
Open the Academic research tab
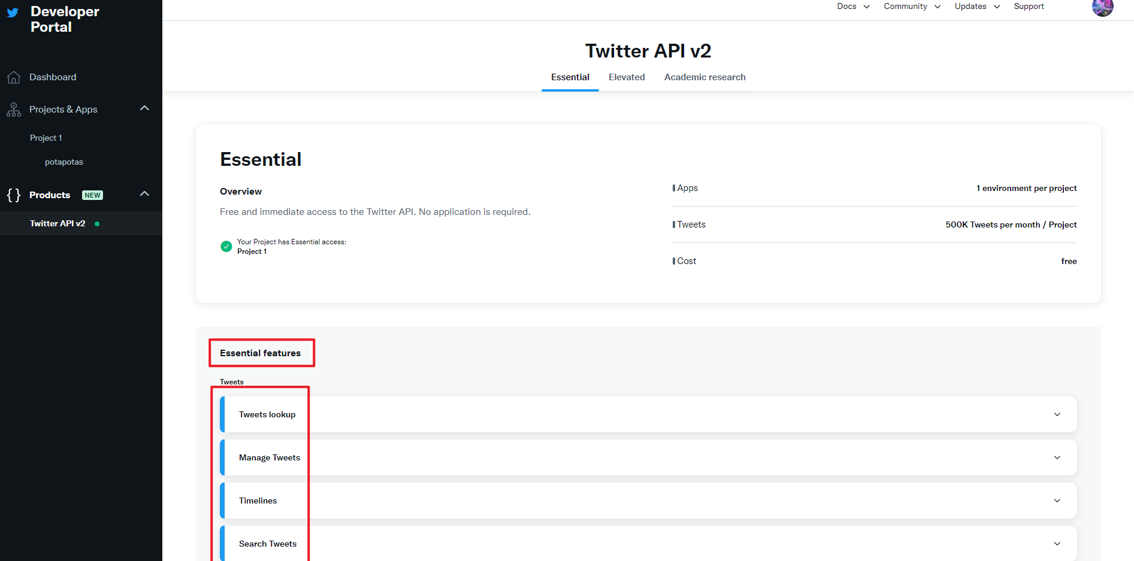pos(704,77)
